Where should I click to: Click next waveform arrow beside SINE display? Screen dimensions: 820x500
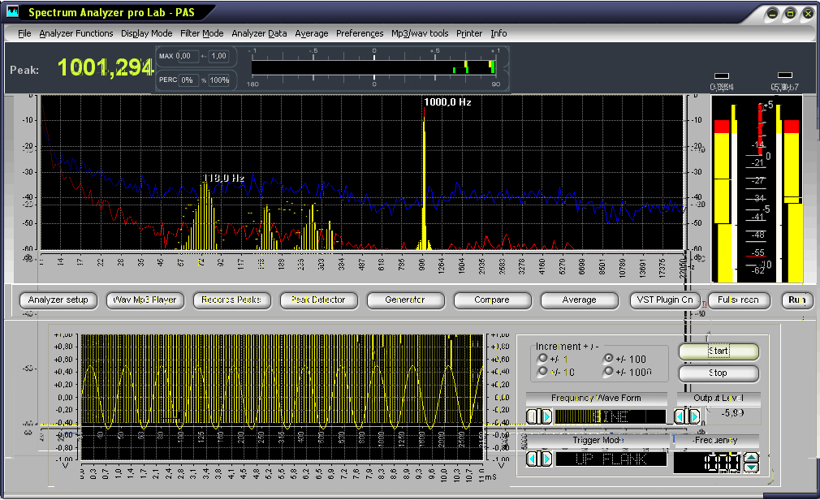pos(546,416)
